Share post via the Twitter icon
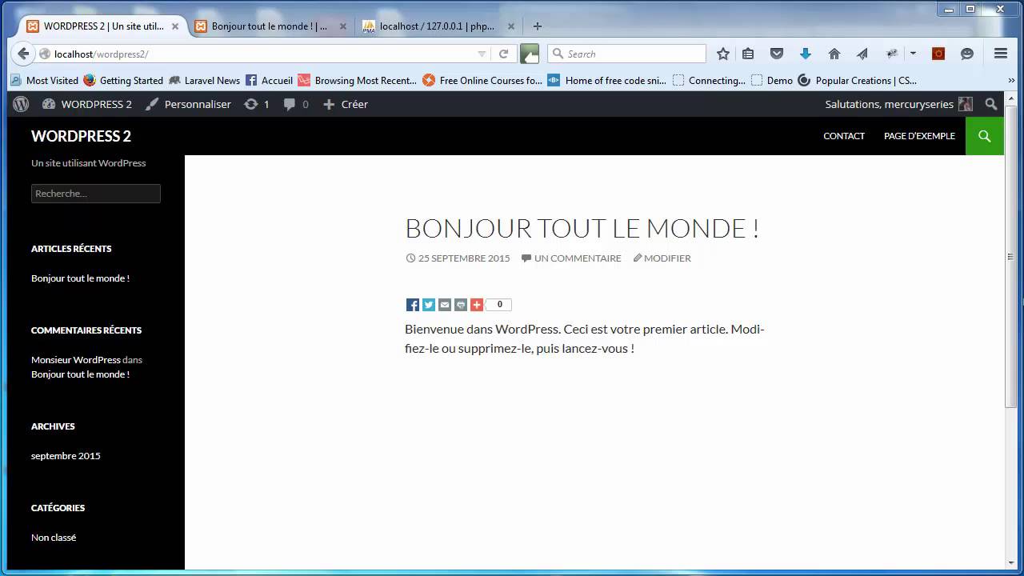Viewport: 1024px width, 576px height. (x=429, y=305)
